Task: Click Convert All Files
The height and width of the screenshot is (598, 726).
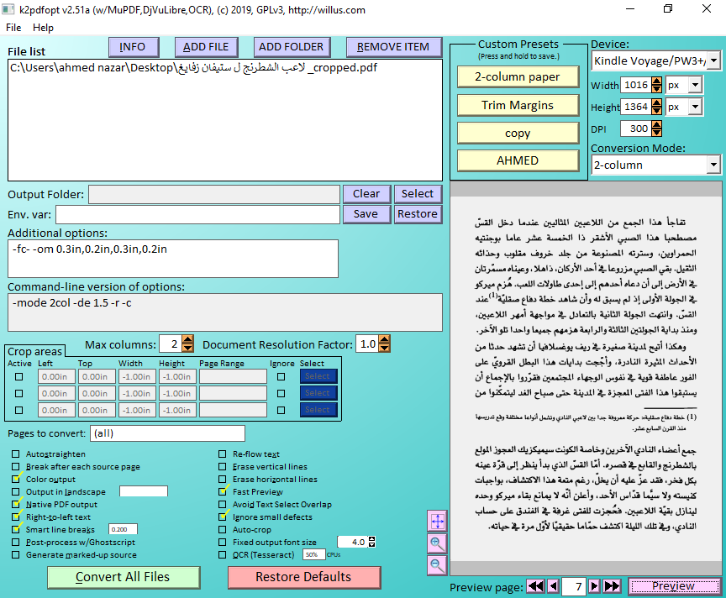Action: tap(124, 577)
